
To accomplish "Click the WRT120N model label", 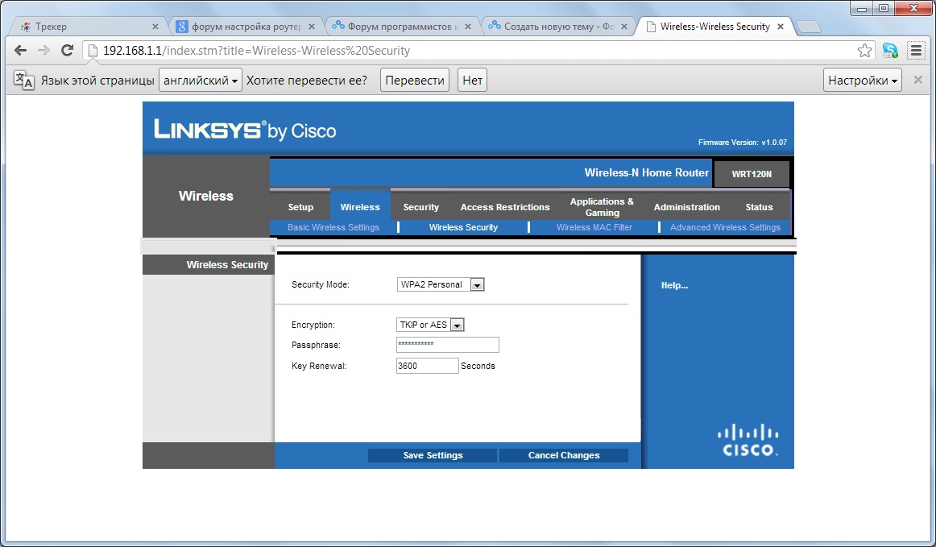I will pyautogui.click(x=752, y=174).
